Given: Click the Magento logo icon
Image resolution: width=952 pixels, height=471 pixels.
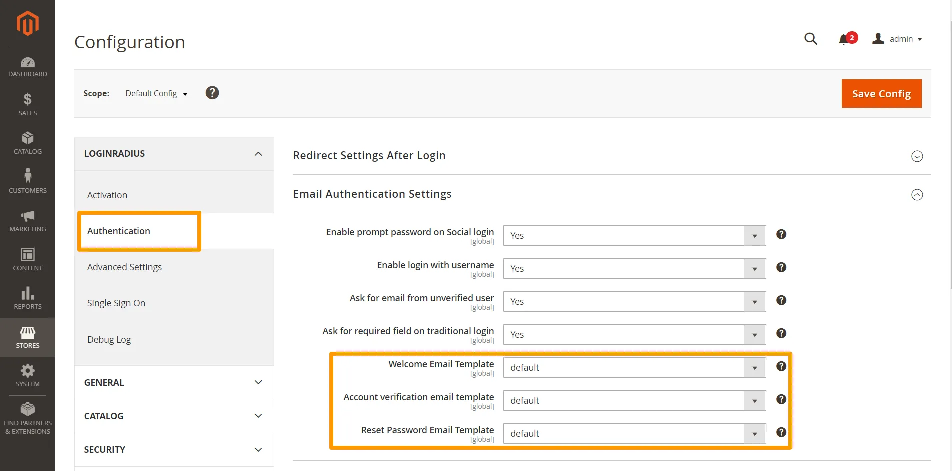Looking at the screenshot, I should coord(28,23).
